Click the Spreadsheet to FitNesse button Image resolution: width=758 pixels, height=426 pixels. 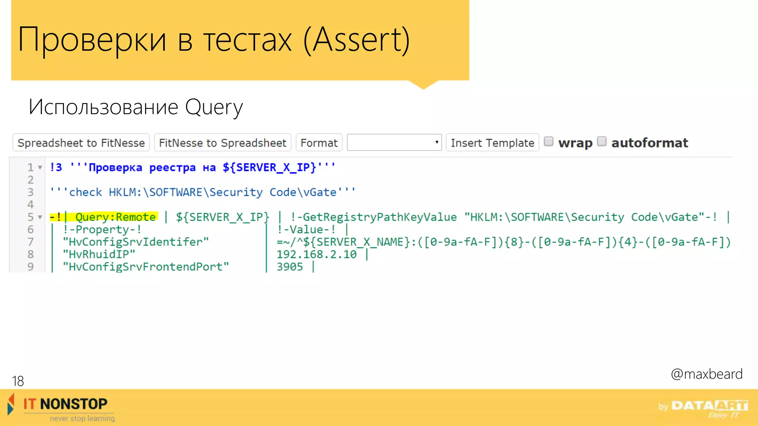[x=81, y=143]
